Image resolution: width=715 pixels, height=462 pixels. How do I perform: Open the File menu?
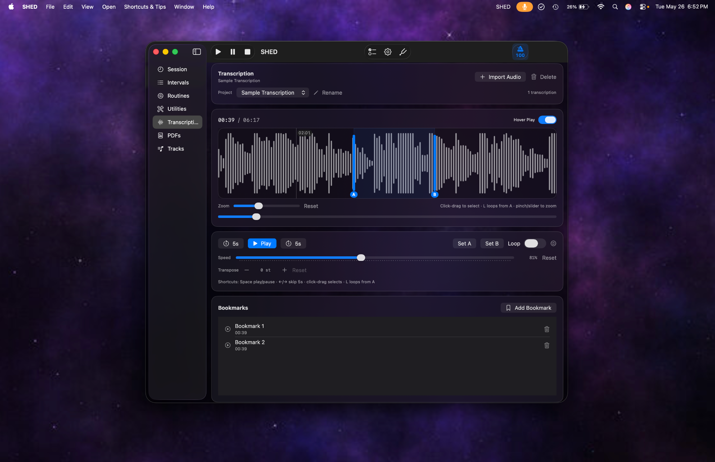point(50,7)
